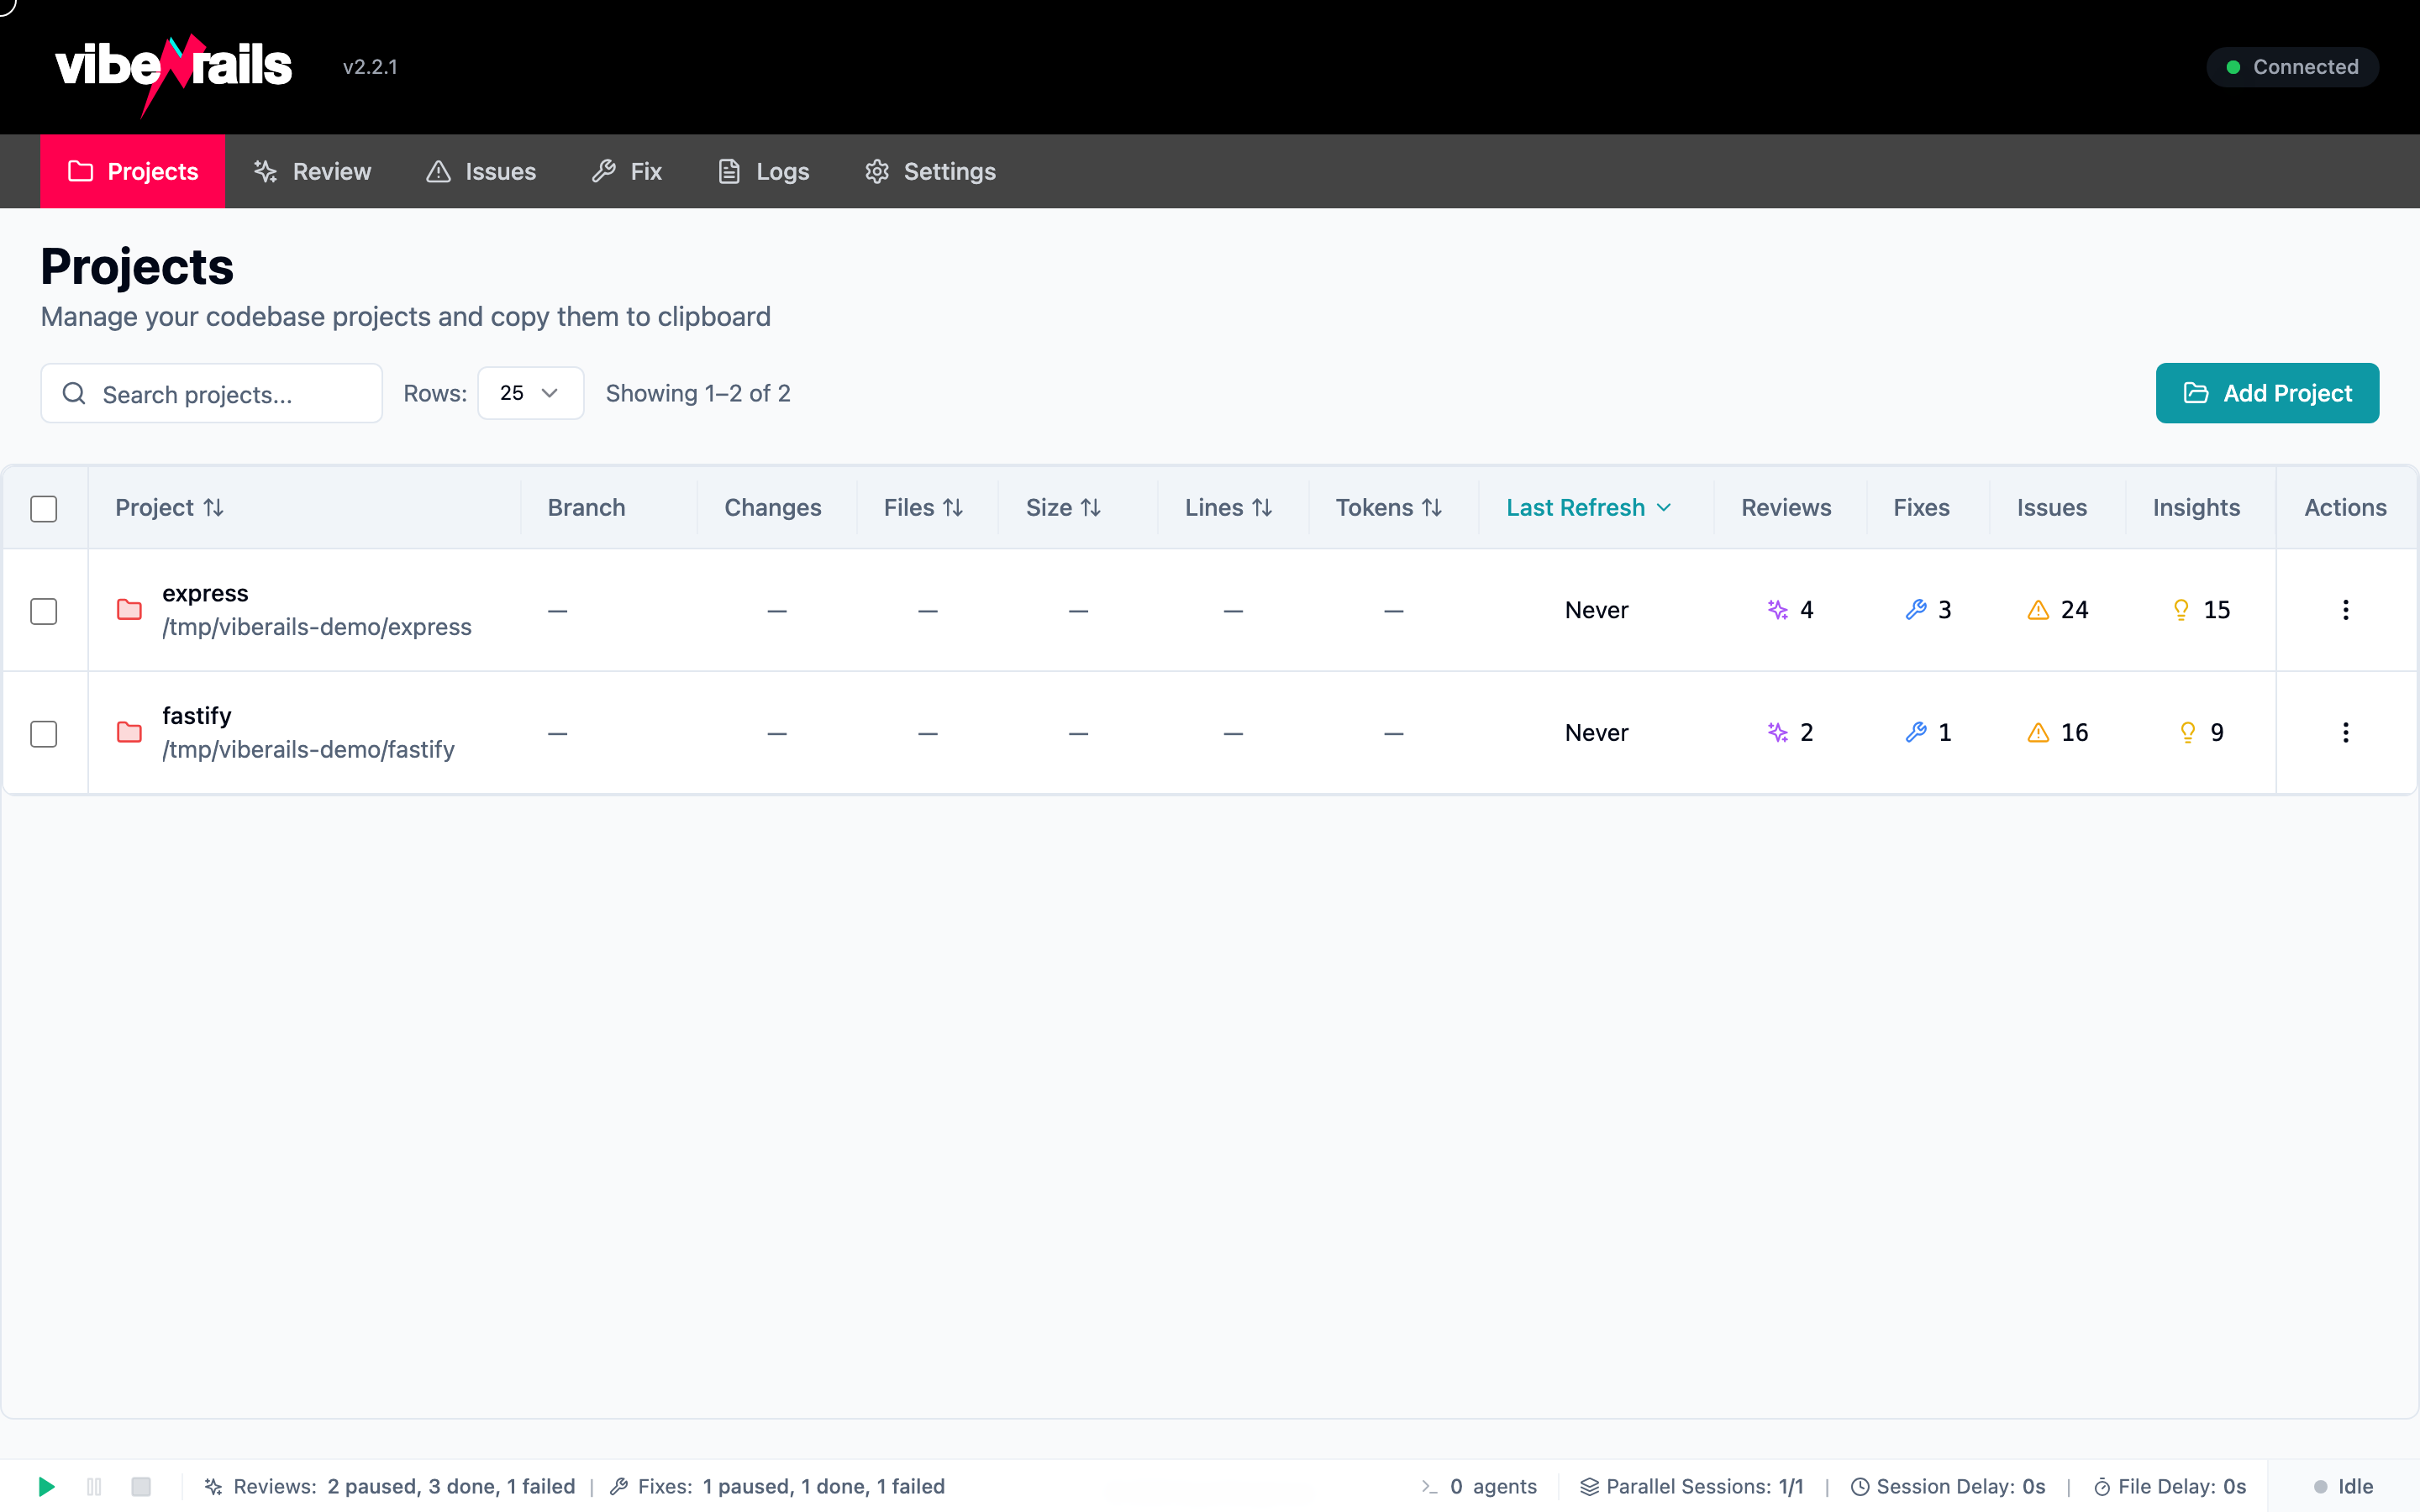Open the sparkle reviews count for express
The image size is (2420, 1512).
coord(1790,609)
